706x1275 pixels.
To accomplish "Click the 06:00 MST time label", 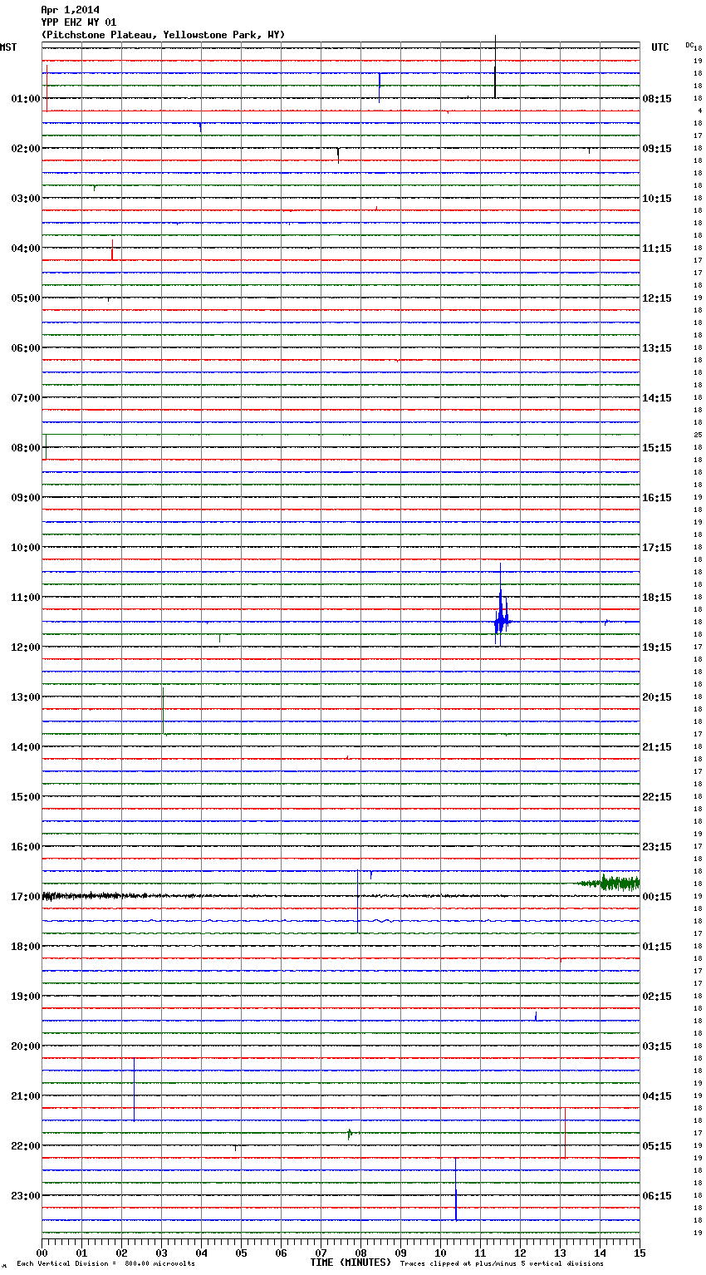I will (x=26, y=347).
